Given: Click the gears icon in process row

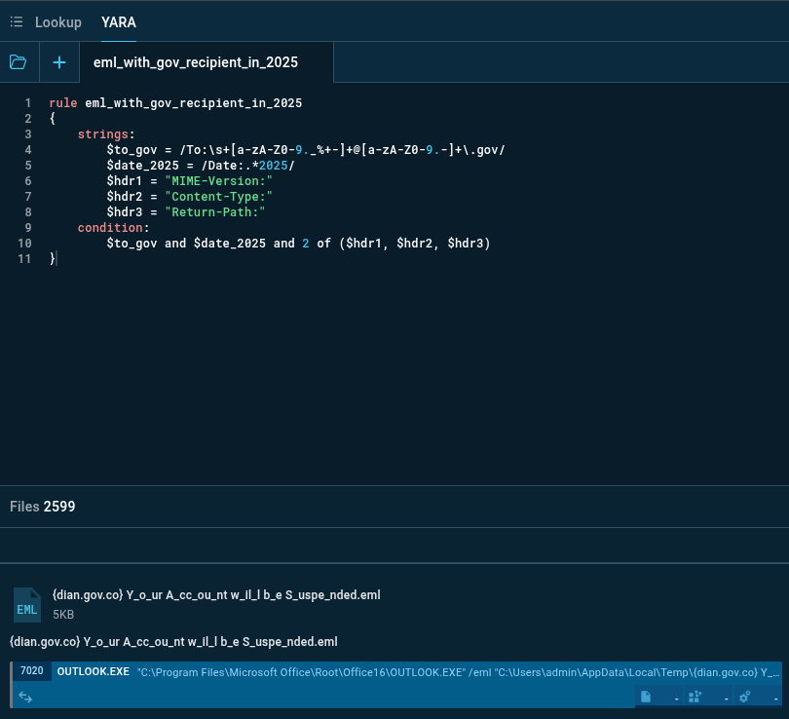Looking at the screenshot, I should tap(744, 697).
